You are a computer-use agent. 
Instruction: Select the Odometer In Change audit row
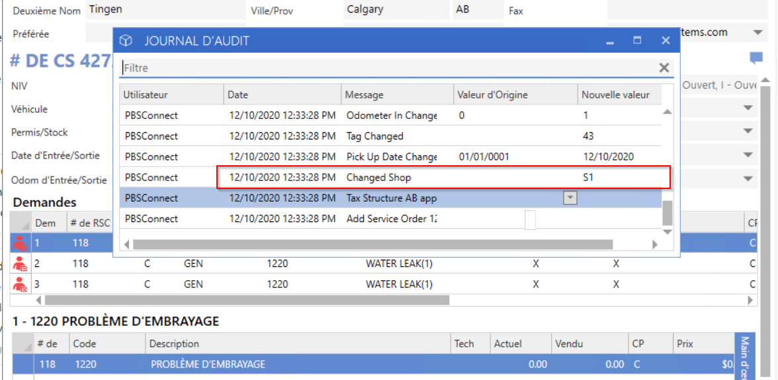tap(390, 116)
